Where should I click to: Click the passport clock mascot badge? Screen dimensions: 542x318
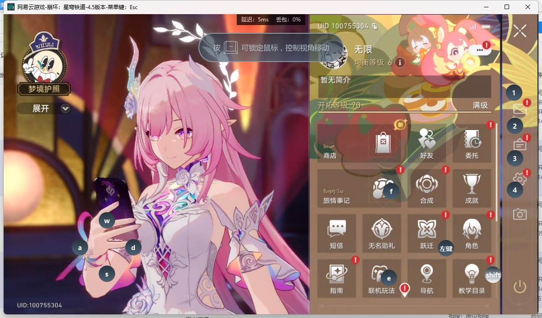[x=44, y=57]
